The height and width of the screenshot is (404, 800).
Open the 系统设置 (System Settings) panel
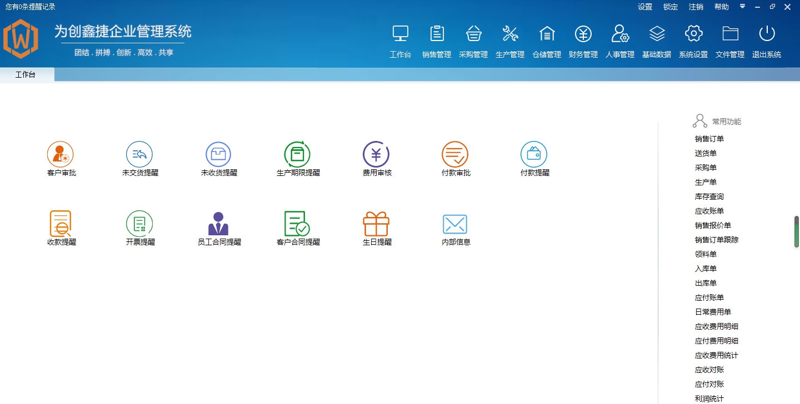[x=693, y=39]
